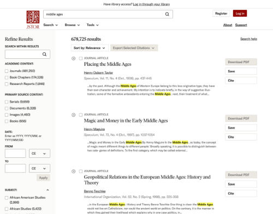Download PDF for Placing the Middle Ages

point(241,62)
